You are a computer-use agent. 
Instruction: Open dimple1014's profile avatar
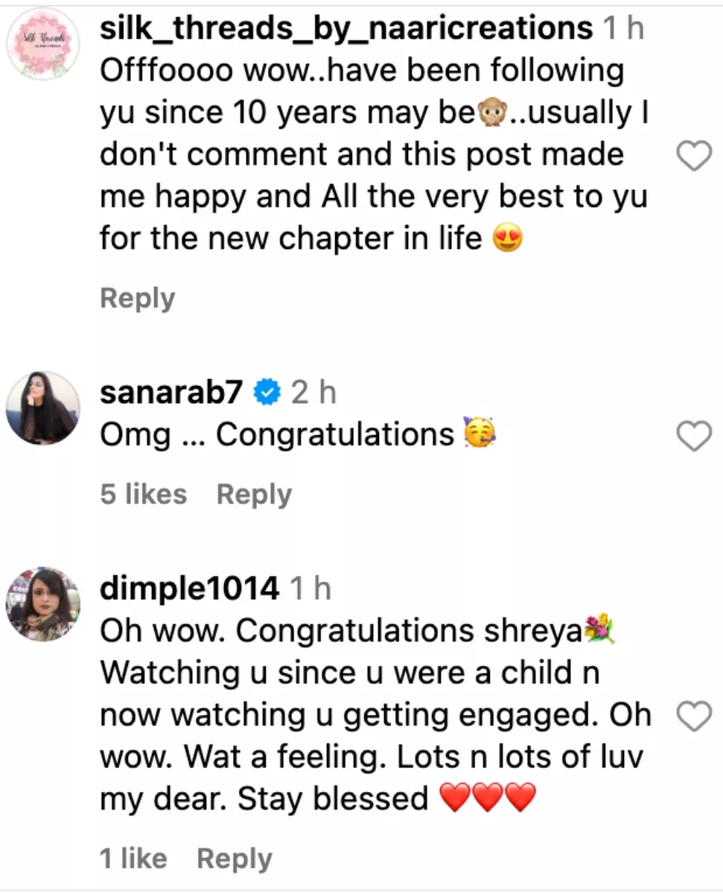42,603
